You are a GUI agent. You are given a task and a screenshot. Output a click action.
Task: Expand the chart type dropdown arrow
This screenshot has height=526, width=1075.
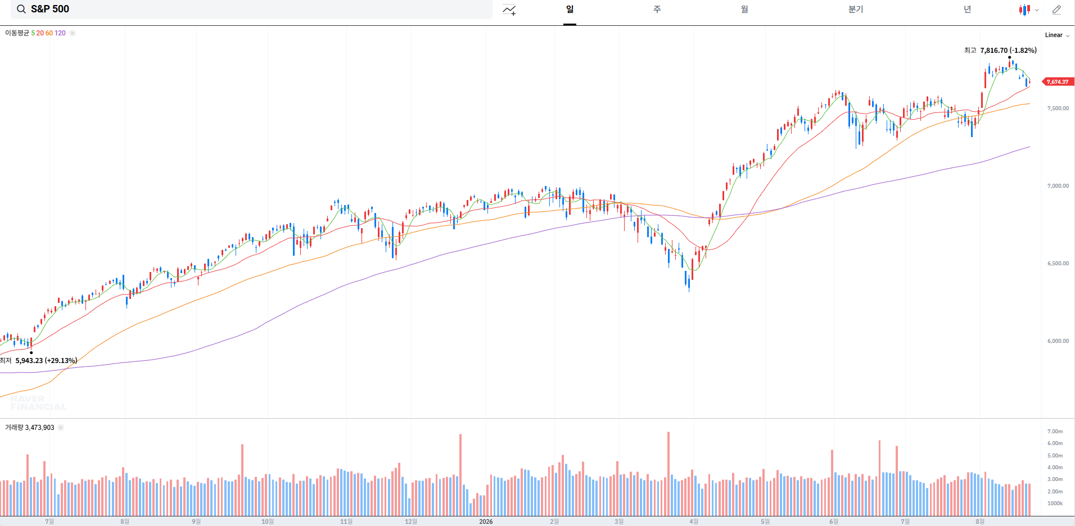tap(1037, 10)
